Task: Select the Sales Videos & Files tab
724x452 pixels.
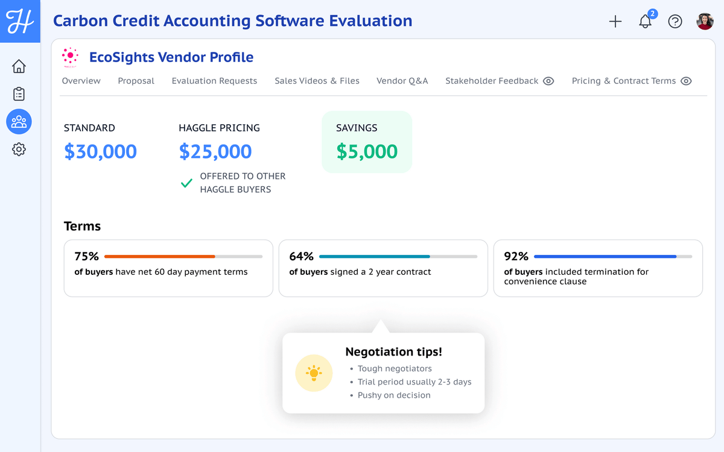Action: click(317, 81)
